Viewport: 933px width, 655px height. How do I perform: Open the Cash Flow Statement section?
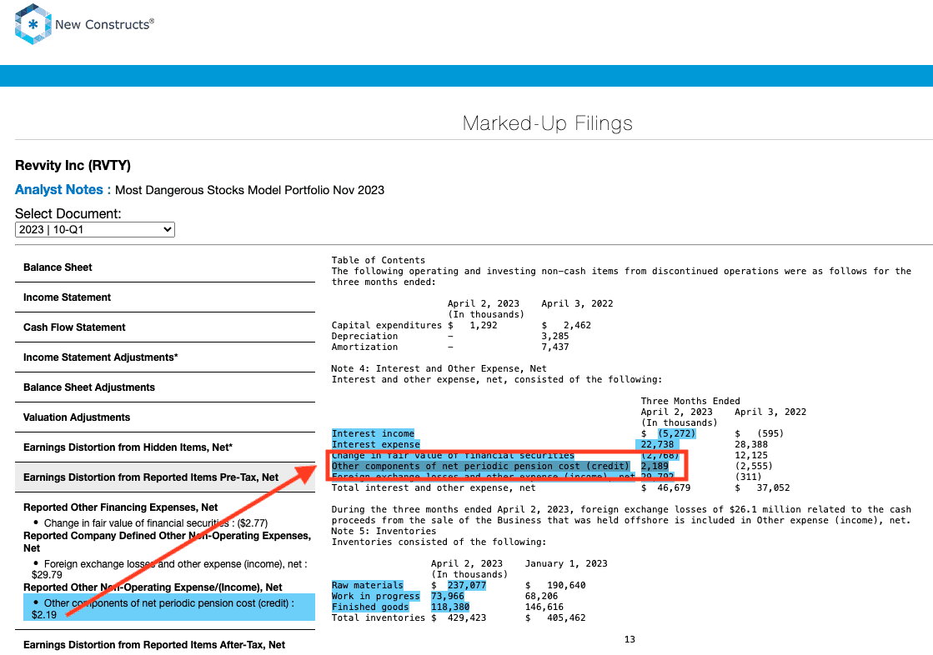[x=165, y=327]
